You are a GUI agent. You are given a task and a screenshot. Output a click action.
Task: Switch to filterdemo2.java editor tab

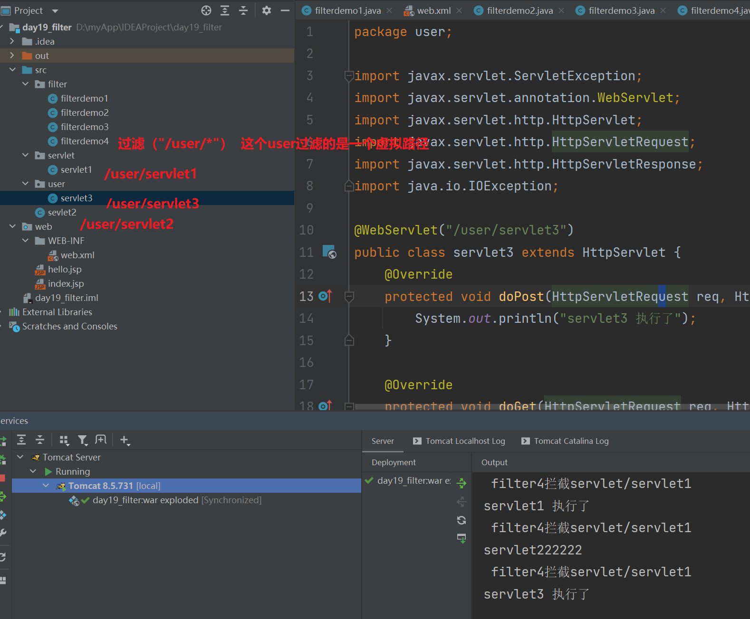tap(520, 10)
